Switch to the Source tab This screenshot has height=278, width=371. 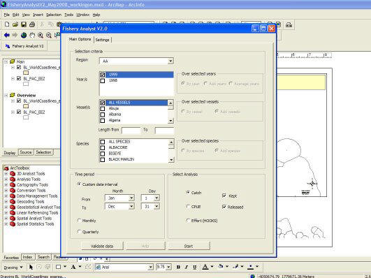(x=26, y=152)
